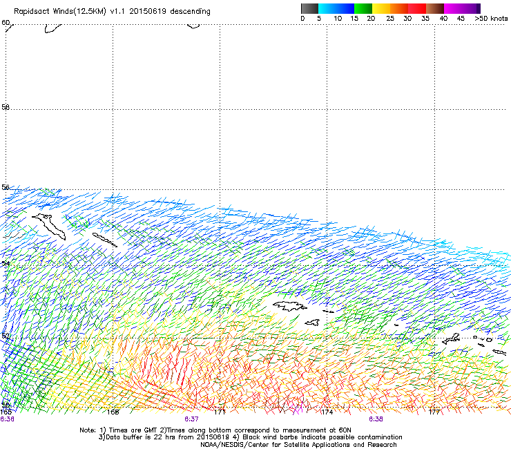Click the '6:38' time label under longitude 165

tap(7, 419)
